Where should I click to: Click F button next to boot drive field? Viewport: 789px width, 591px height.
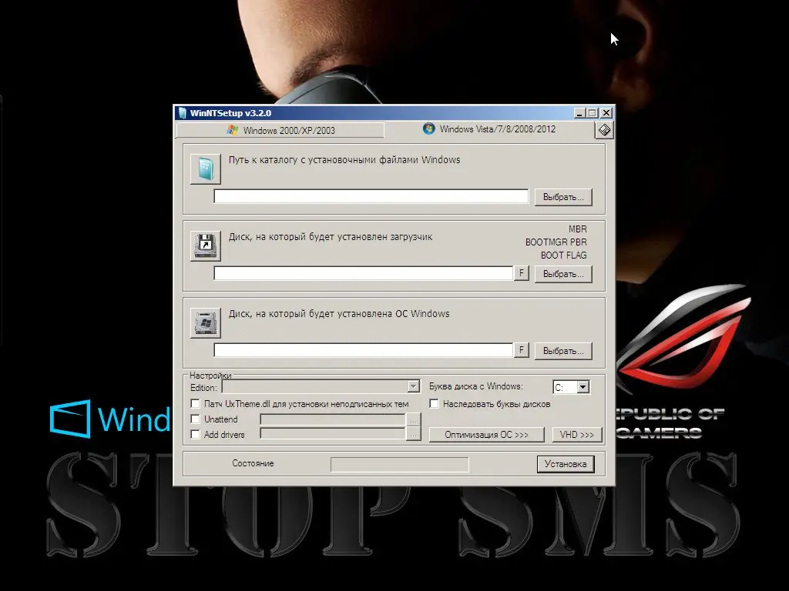tap(522, 273)
